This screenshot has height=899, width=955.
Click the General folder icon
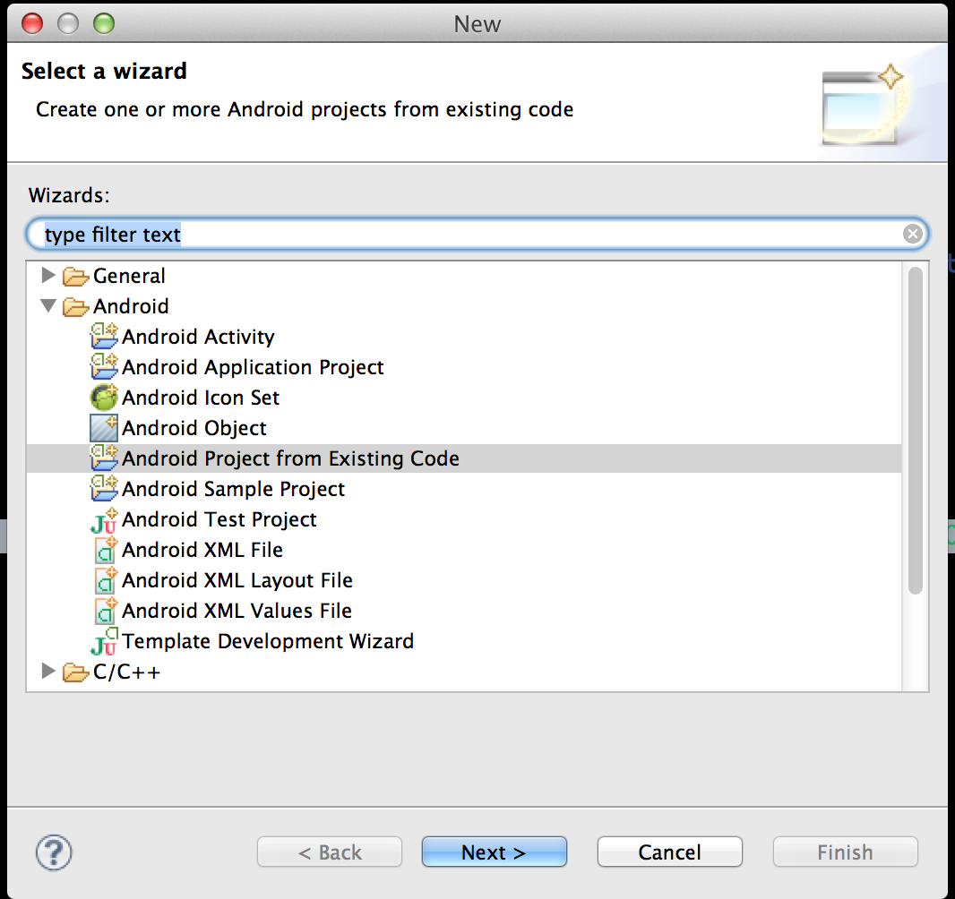[75, 277]
